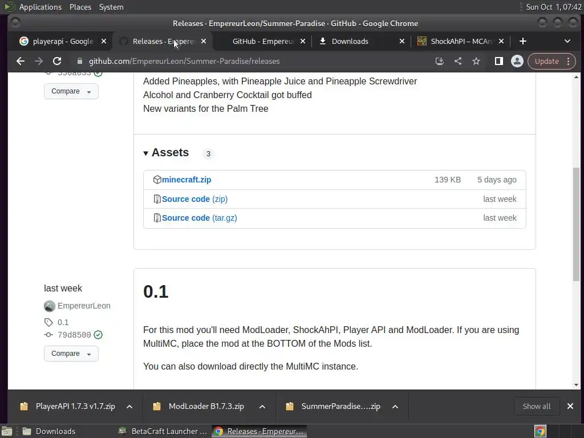Switch to the ShockAhPI – MCArchive tab
This screenshot has height=438, width=584.
(x=461, y=41)
